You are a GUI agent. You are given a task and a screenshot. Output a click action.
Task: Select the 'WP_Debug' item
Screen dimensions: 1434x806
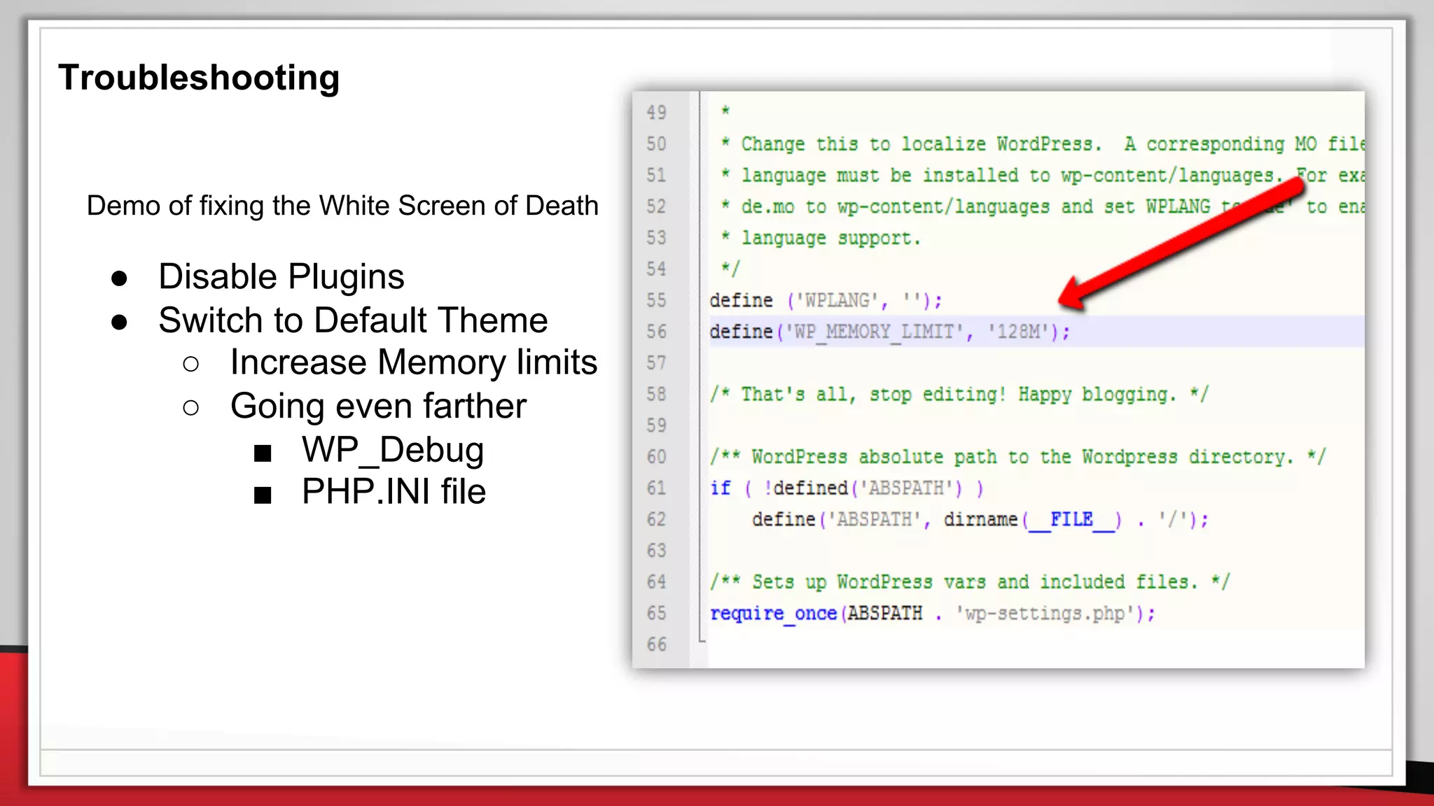(393, 449)
